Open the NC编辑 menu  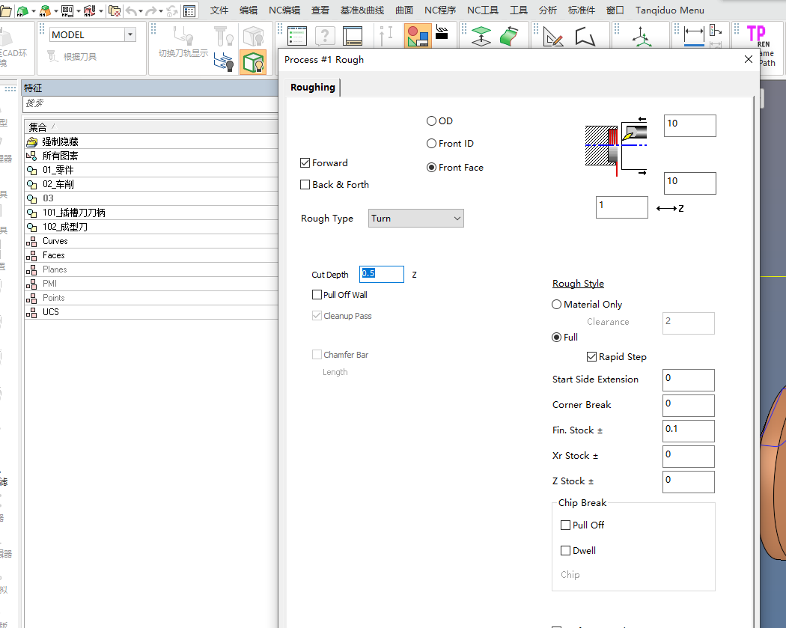click(x=284, y=10)
